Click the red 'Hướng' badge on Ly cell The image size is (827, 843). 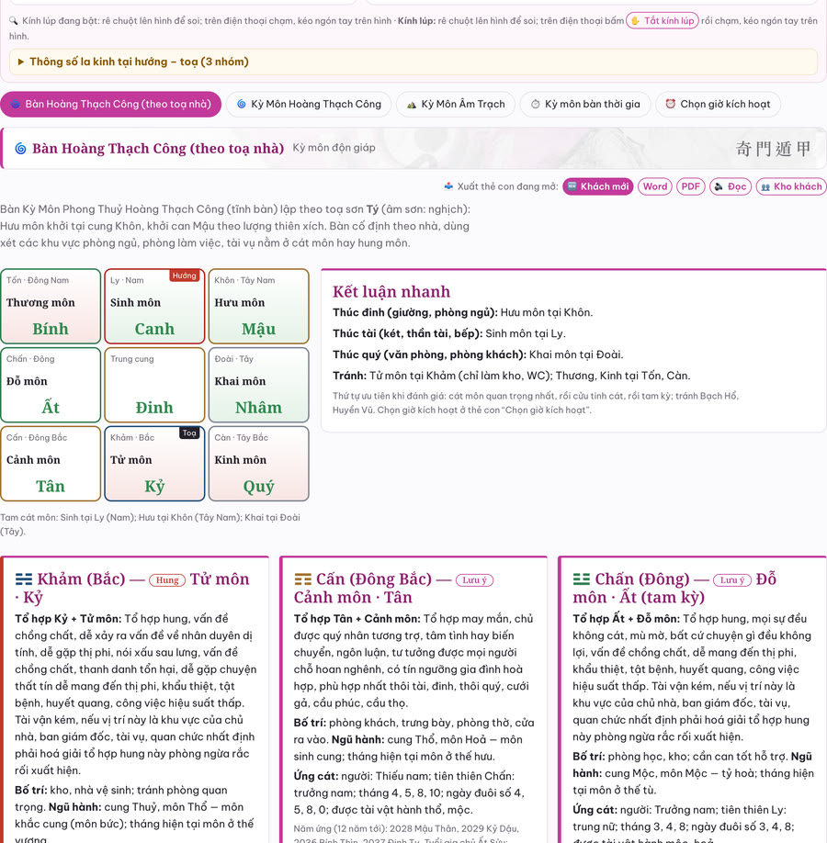coord(185,275)
